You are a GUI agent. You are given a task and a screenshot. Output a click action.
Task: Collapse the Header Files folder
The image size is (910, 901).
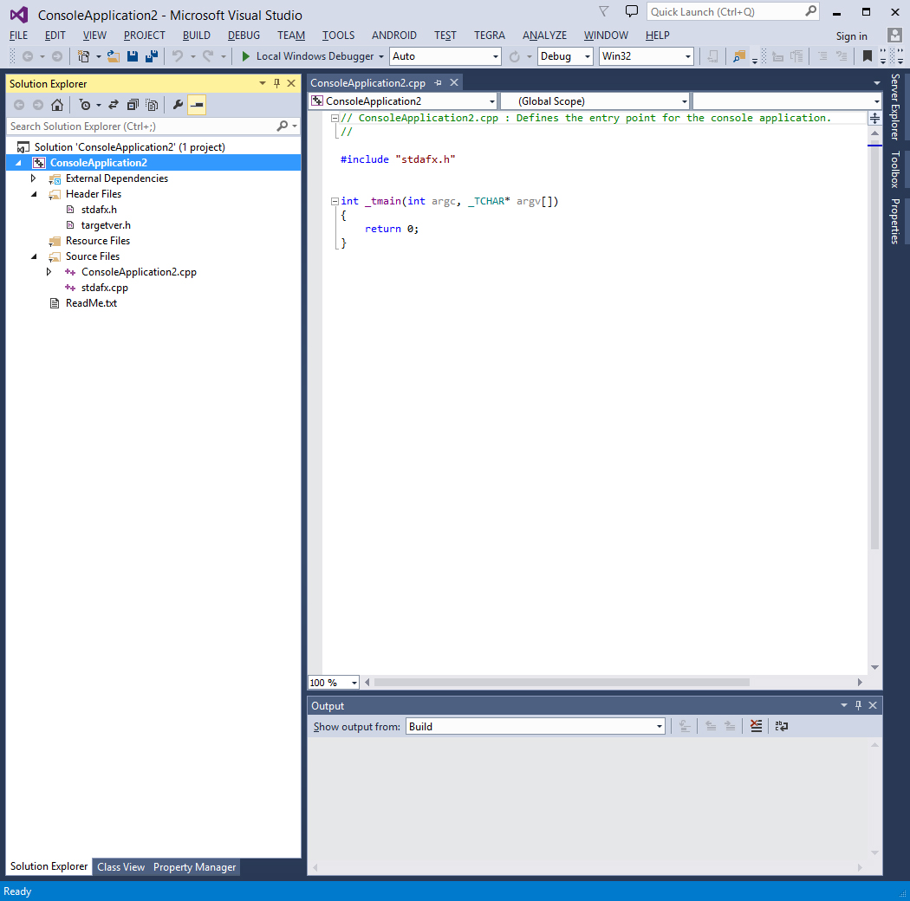(x=34, y=194)
